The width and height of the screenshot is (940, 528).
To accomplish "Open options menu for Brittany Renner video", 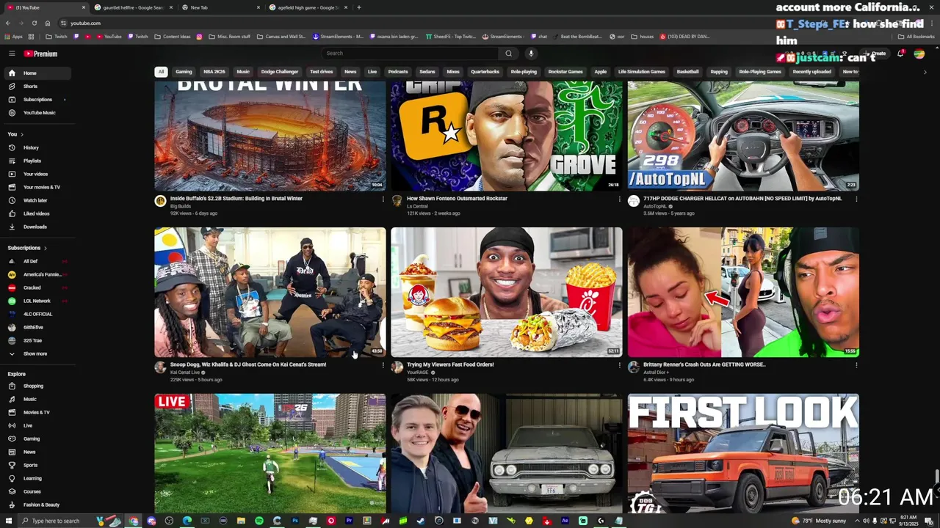I will tap(856, 364).
